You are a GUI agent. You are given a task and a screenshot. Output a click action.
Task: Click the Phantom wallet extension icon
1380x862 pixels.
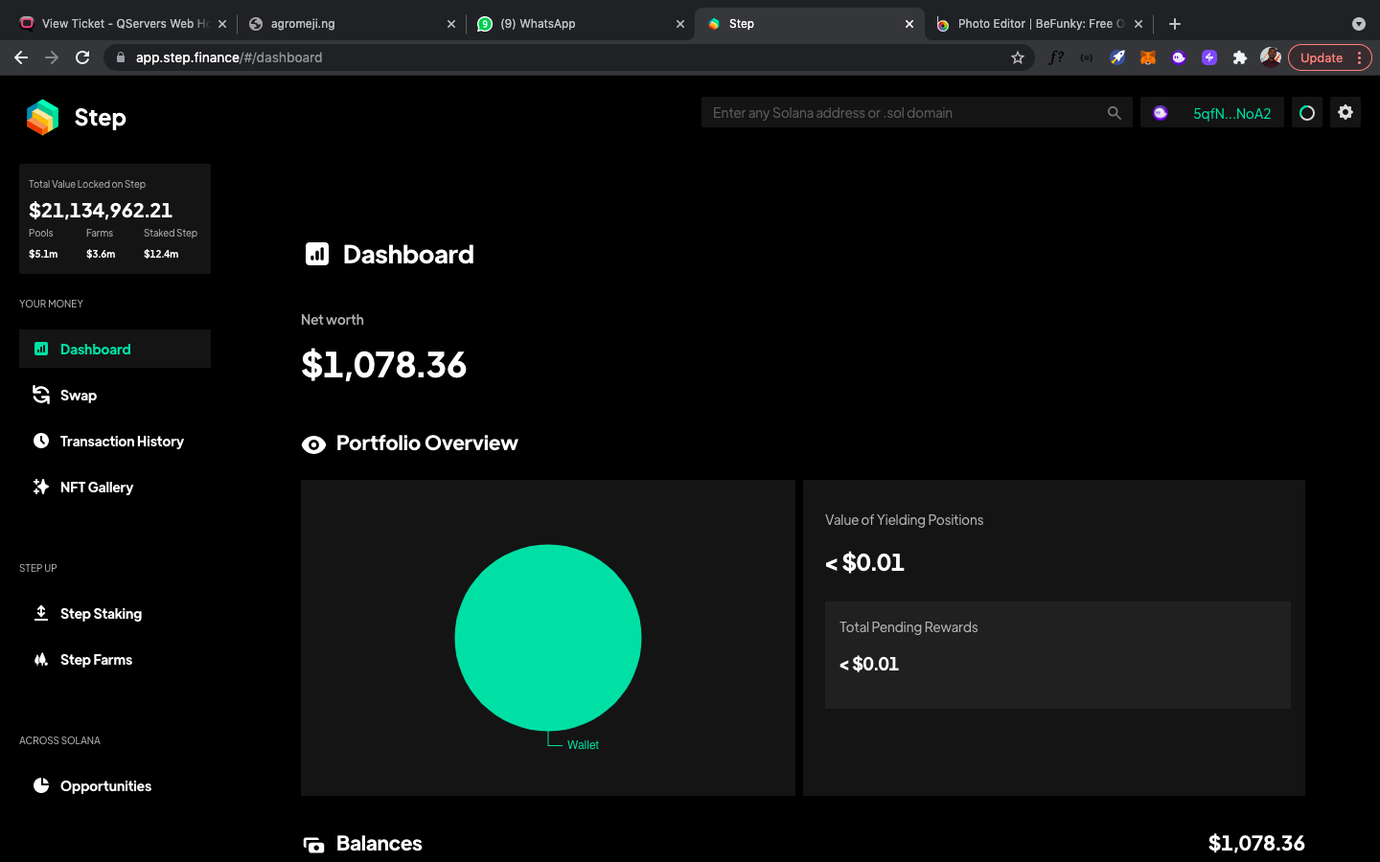point(1179,57)
